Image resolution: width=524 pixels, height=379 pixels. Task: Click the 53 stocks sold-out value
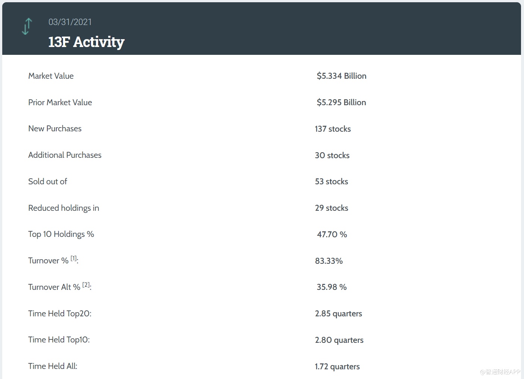331,182
